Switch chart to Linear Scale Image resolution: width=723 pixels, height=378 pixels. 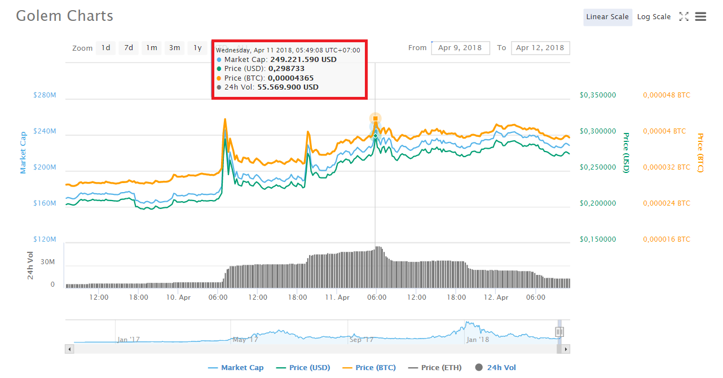[607, 17]
